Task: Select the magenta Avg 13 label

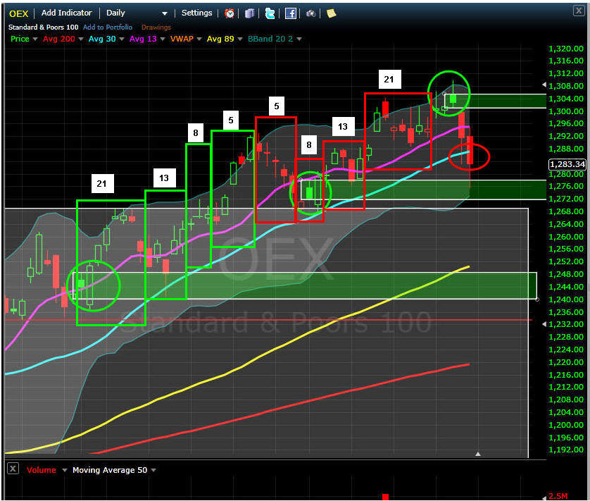Action: [143, 39]
